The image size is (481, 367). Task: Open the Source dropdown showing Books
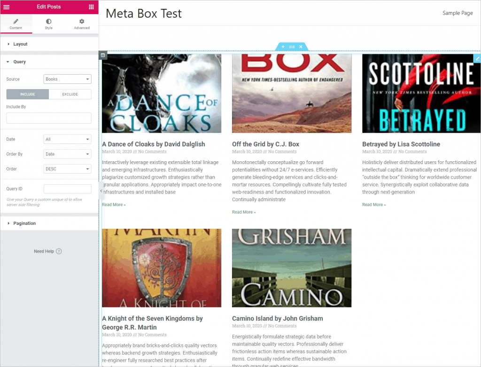point(67,79)
